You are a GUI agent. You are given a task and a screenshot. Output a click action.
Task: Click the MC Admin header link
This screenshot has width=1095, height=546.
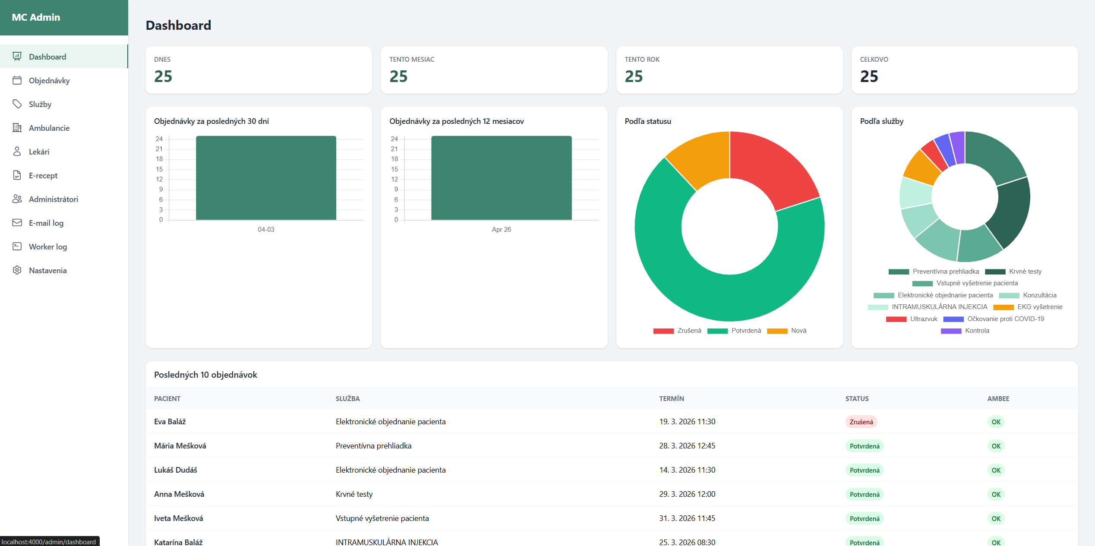point(35,17)
